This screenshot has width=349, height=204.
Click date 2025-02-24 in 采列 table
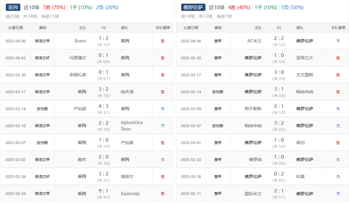15,194
